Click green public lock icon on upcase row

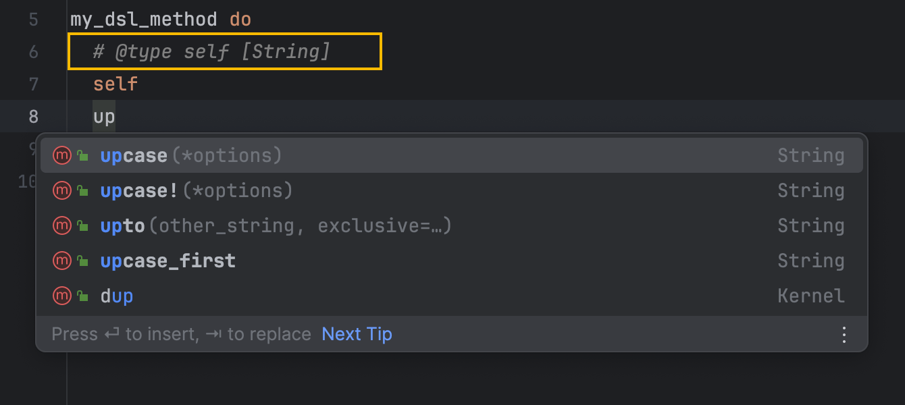(82, 157)
